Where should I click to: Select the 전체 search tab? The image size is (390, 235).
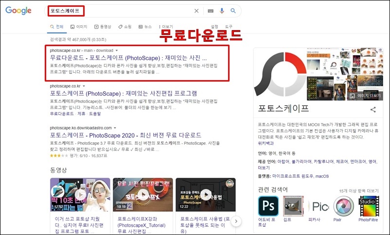[57, 27]
